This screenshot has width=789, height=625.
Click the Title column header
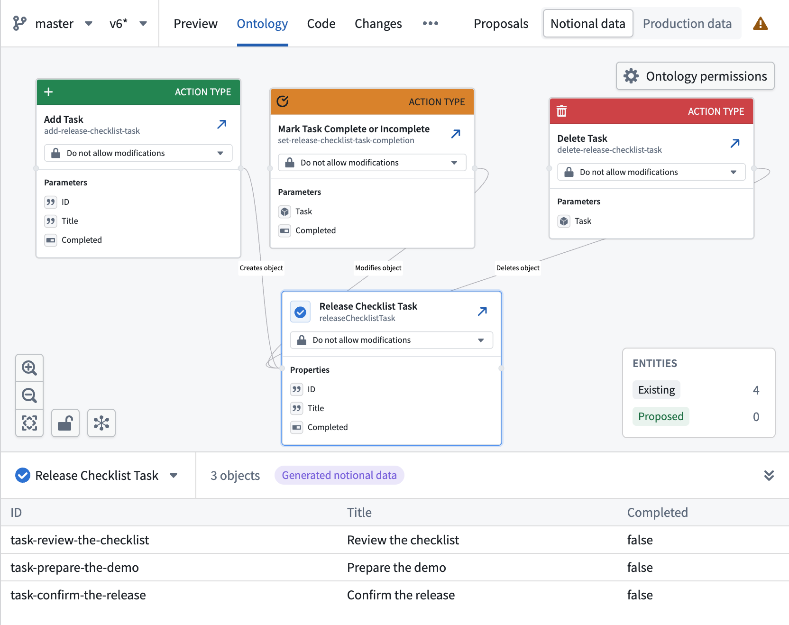(x=359, y=512)
